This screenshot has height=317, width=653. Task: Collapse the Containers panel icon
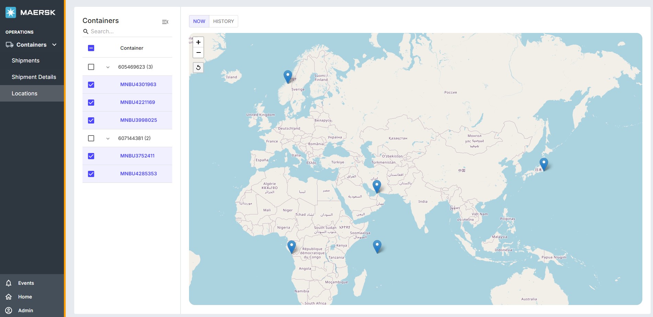pos(165,22)
